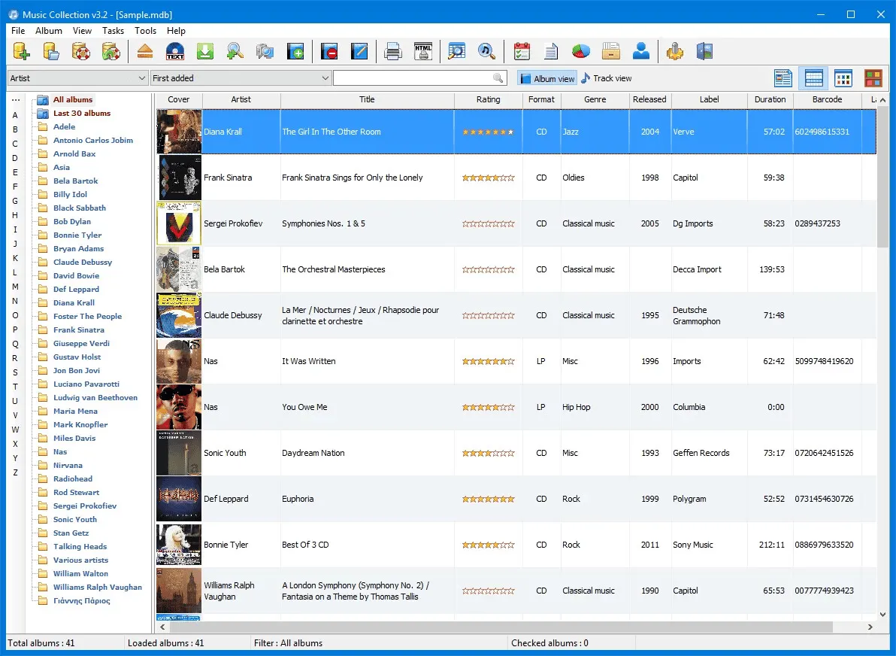Open the Tools menu

[x=145, y=31]
